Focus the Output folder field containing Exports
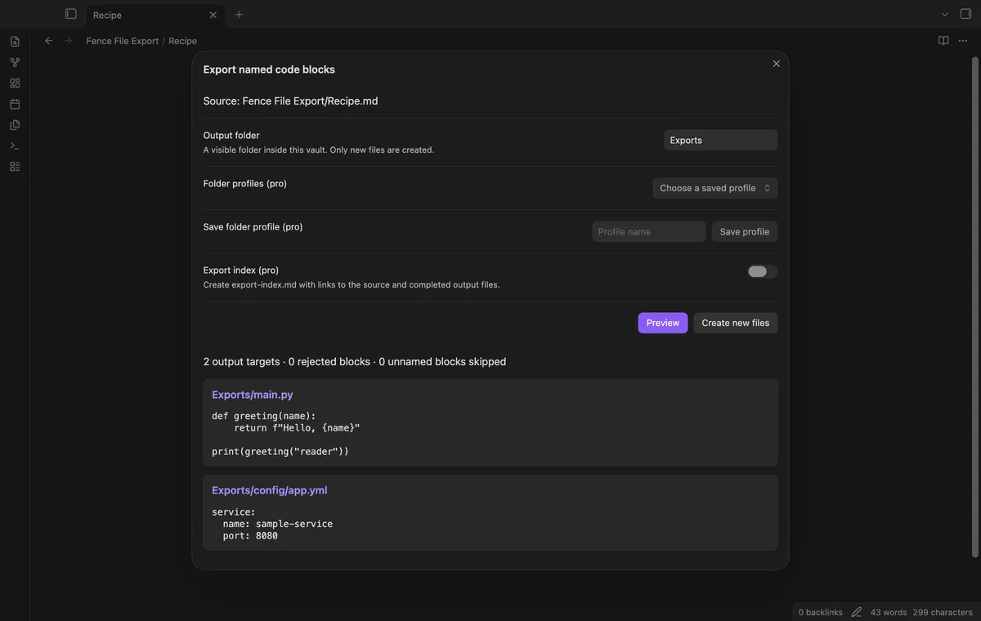 (x=720, y=140)
